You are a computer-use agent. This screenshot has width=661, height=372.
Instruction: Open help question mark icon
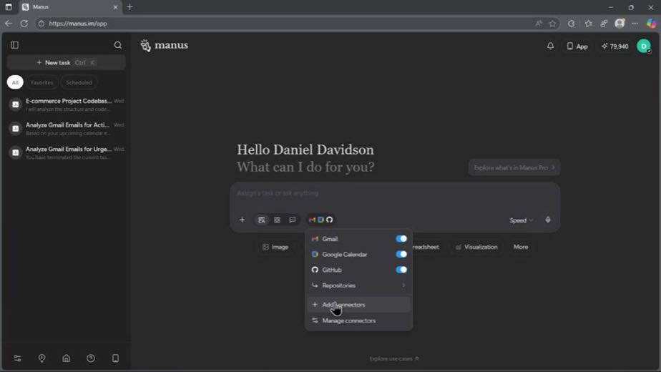(91, 358)
